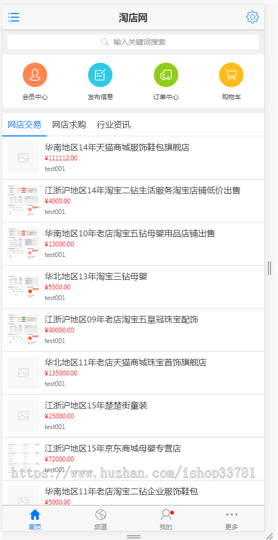This screenshot has height=540, width=278.
Task: Click thumbnail of 华南地区10年老店 listing
Action: point(23,244)
